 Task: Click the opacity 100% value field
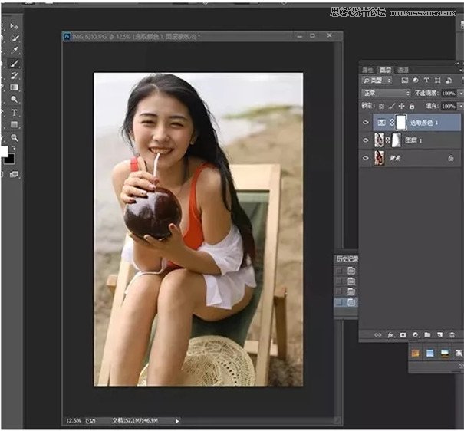[449, 94]
